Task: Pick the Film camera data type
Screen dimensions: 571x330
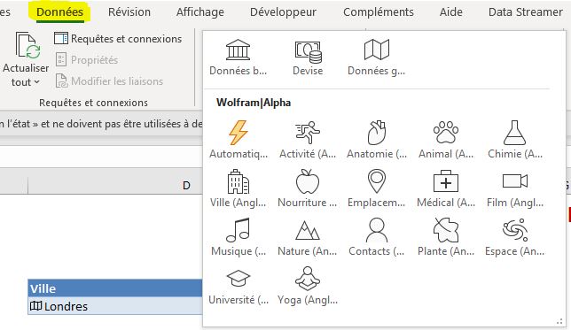Action: tap(515, 188)
